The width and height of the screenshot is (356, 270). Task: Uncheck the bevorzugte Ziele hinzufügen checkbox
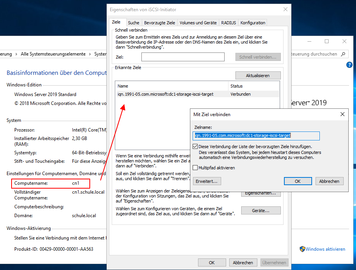click(x=195, y=146)
